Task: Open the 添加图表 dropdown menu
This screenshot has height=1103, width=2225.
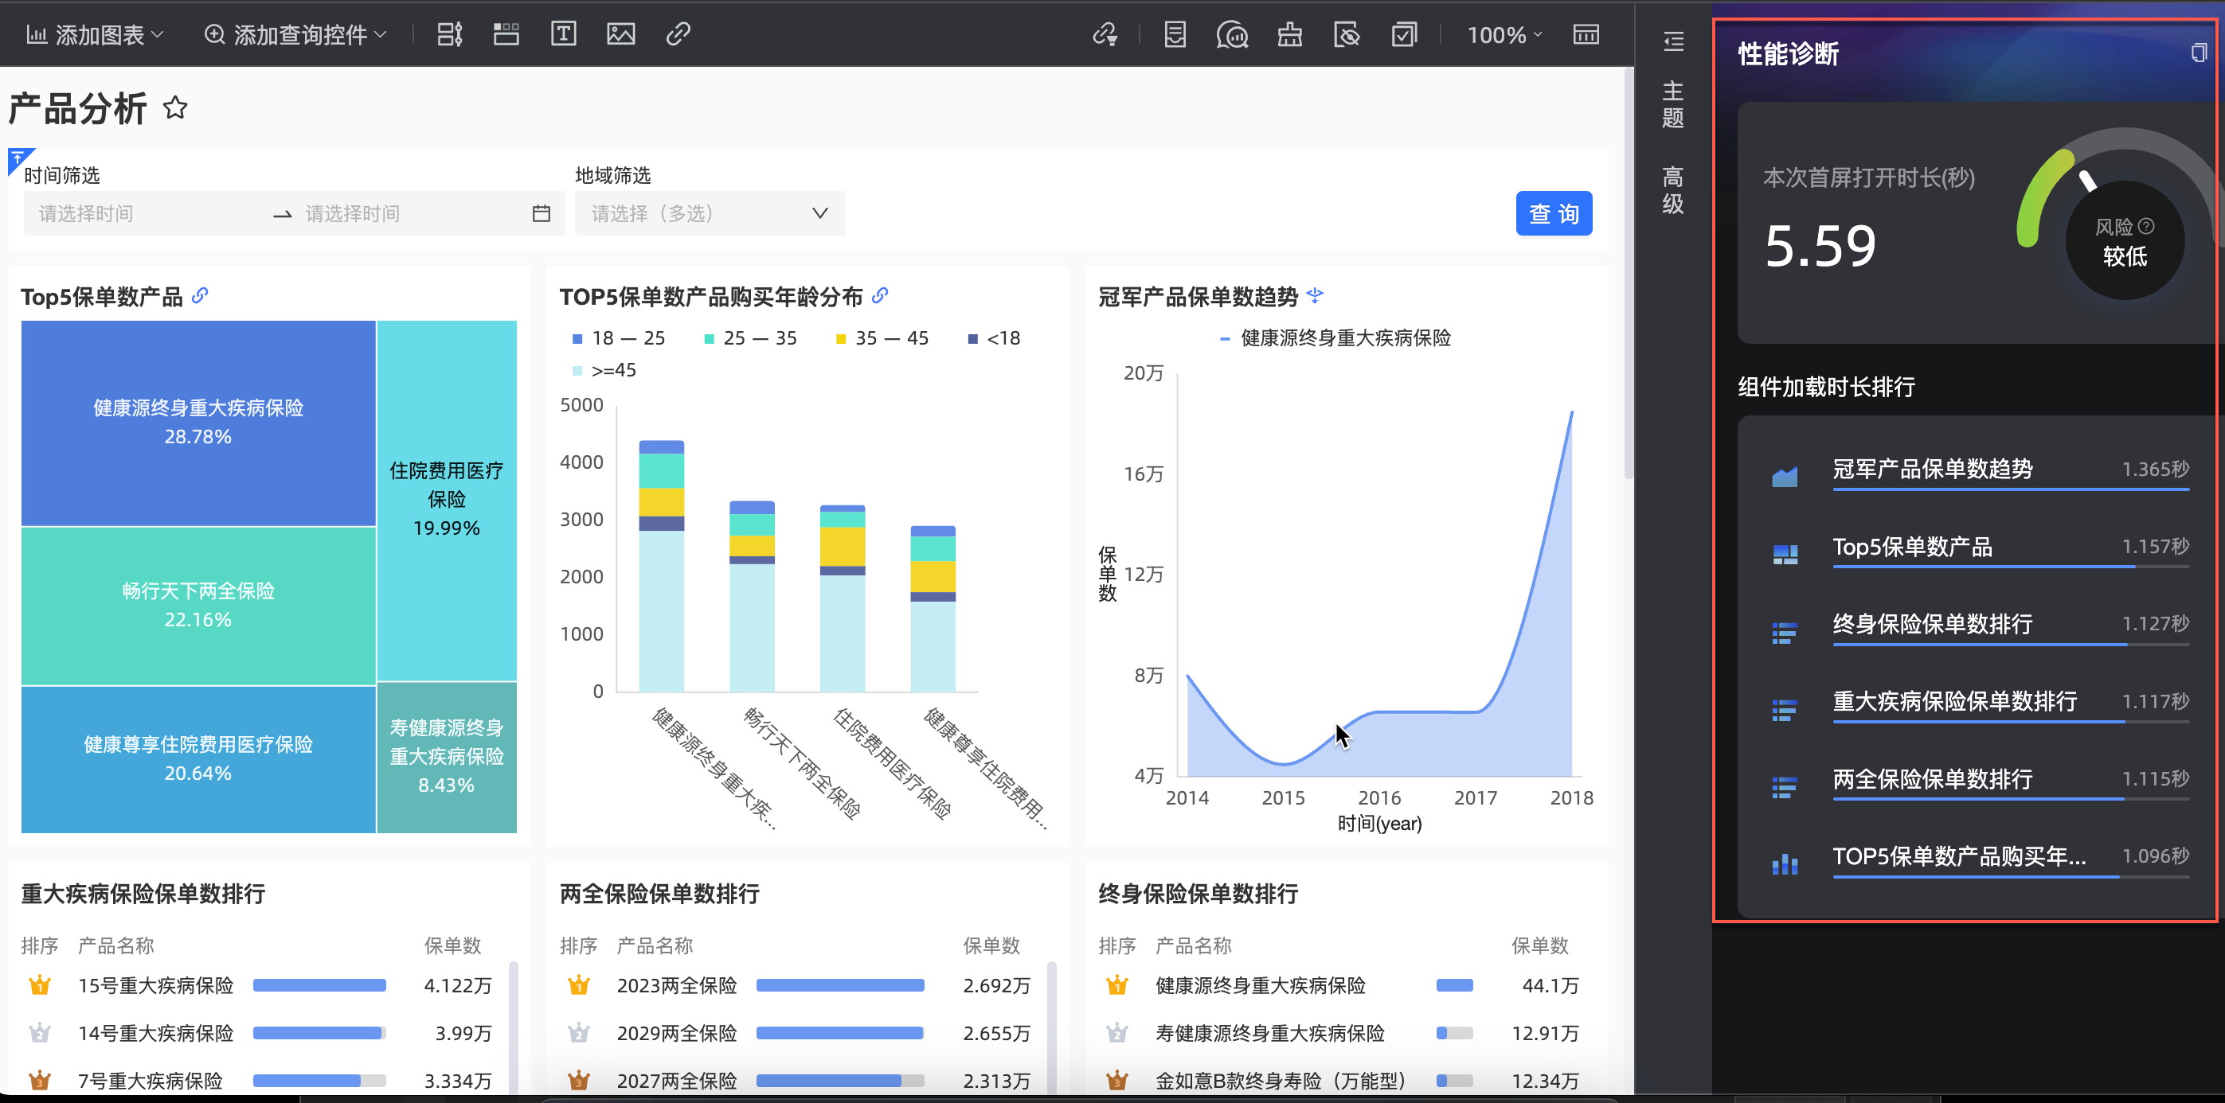Action: [94, 34]
